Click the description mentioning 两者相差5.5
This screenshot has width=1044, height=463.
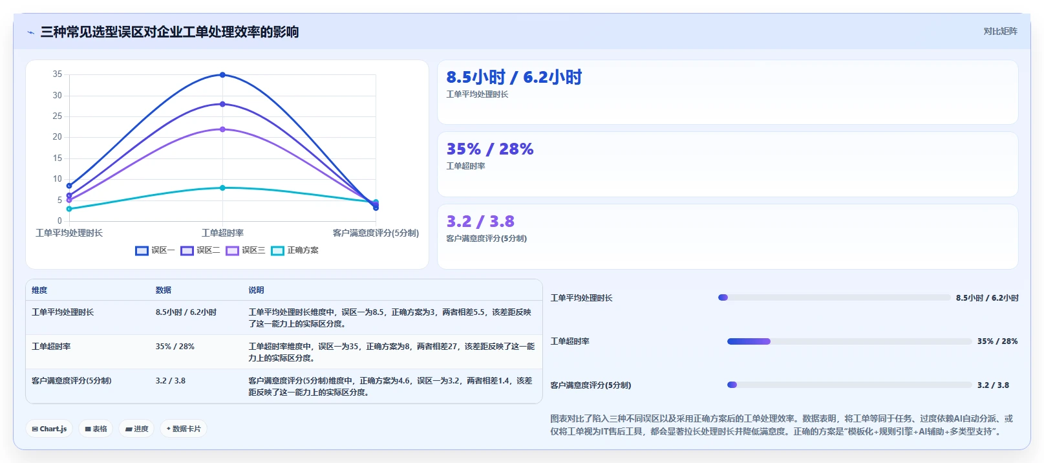[390, 318]
